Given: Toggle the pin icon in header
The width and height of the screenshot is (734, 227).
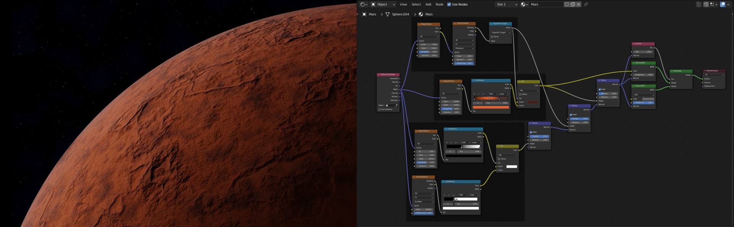Looking at the screenshot, I should [586, 5].
